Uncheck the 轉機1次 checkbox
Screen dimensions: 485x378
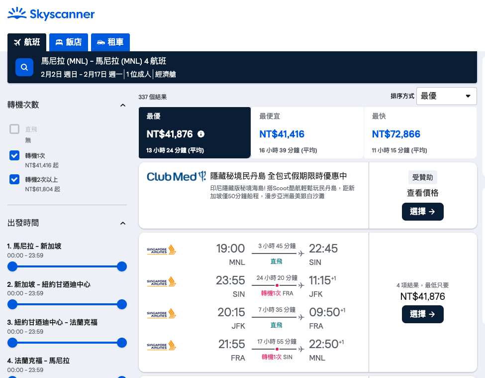click(x=14, y=155)
